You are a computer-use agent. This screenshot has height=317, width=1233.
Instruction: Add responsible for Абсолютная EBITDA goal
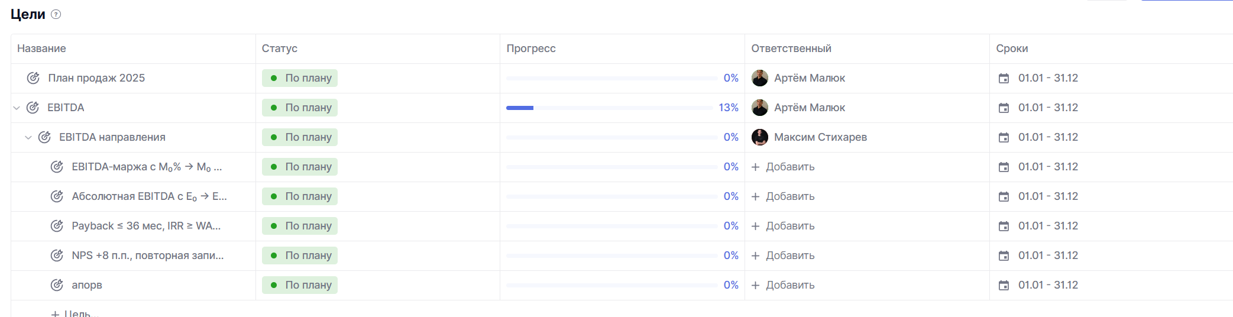(784, 196)
